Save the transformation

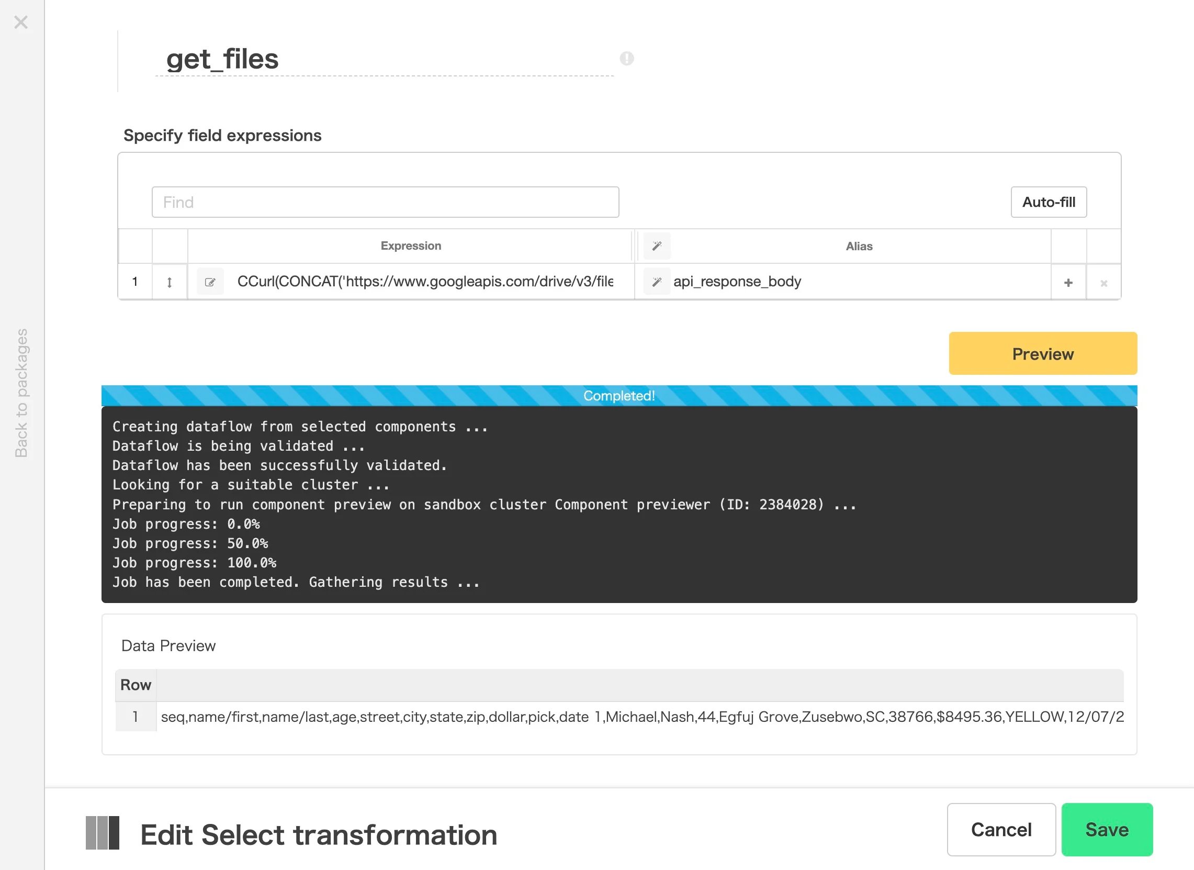1107,830
